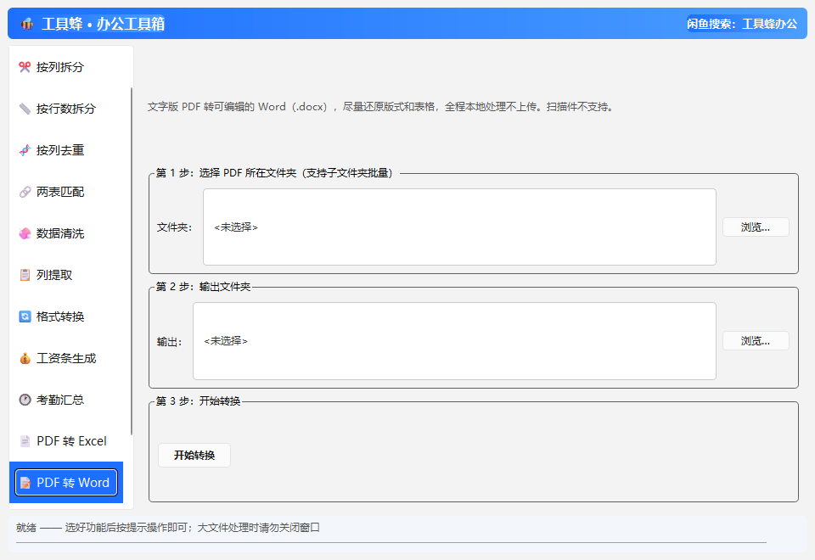Click the 文件夹 path field showing <未选择>
The height and width of the screenshot is (560, 815).
click(459, 227)
